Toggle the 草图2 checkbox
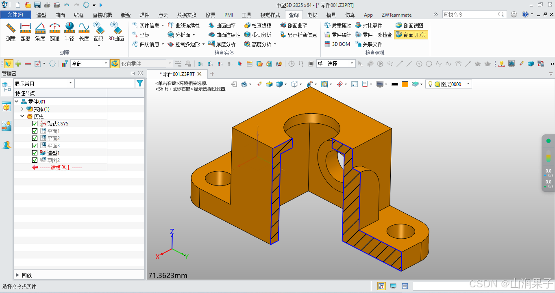 point(35,160)
